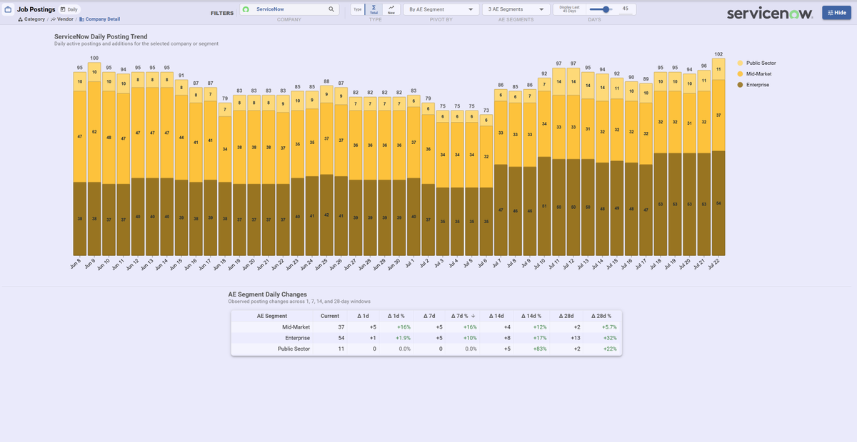Go to Category breadcrumb
This screenshot has height=442, width=857.
31,19
